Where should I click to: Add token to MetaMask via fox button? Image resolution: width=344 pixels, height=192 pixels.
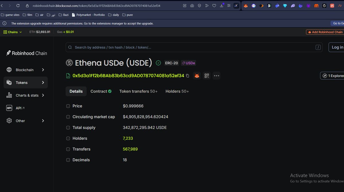click(197, 76)
